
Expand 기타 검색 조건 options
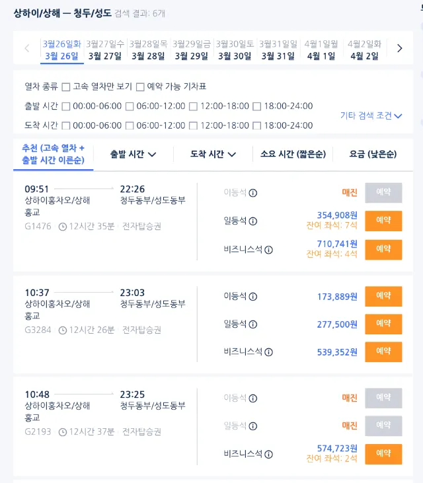[x=371, y=116]
